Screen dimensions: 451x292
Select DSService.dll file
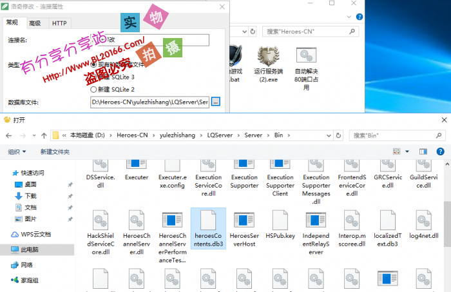coord(101,174)
